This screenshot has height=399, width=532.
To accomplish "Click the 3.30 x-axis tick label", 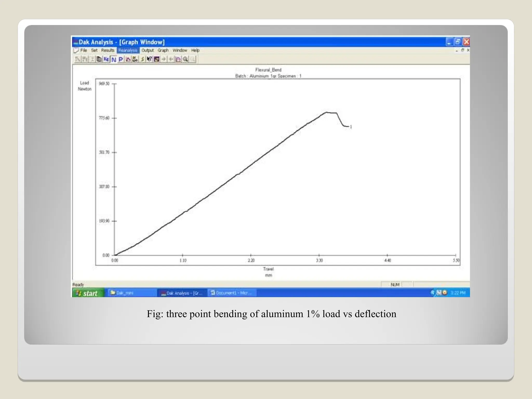I will point(319,260).
